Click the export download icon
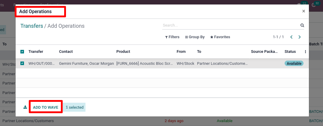Screen dimensions: 323x126 (25, 107)
